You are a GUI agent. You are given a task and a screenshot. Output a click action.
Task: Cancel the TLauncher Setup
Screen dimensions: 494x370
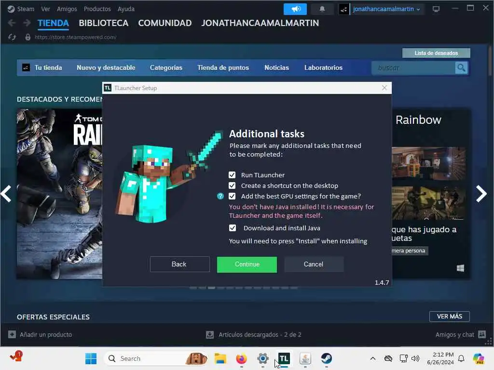pos(314,264)
